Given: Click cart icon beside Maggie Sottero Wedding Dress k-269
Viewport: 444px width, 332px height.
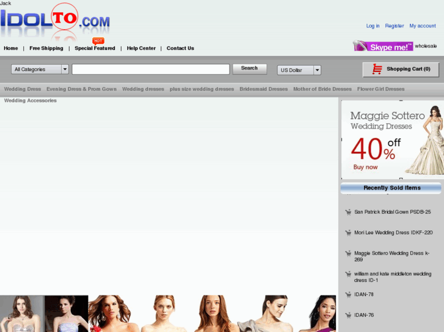Looking at the screenshot, I should coord(348,253).
